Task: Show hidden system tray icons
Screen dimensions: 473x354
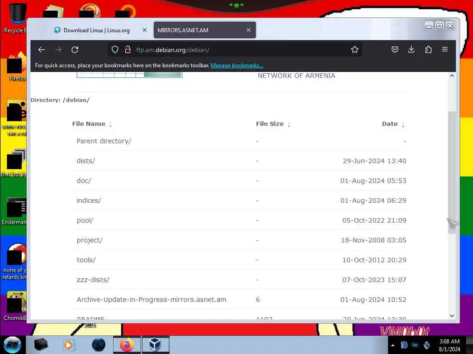Action: pos(393,345)
